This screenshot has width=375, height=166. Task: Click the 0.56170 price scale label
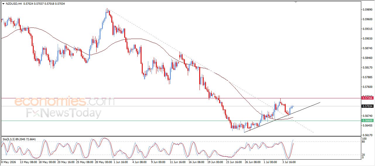tap(368, 135)
